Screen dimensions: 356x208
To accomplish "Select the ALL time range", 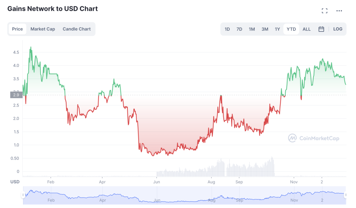I will click(x=306, y=29).
